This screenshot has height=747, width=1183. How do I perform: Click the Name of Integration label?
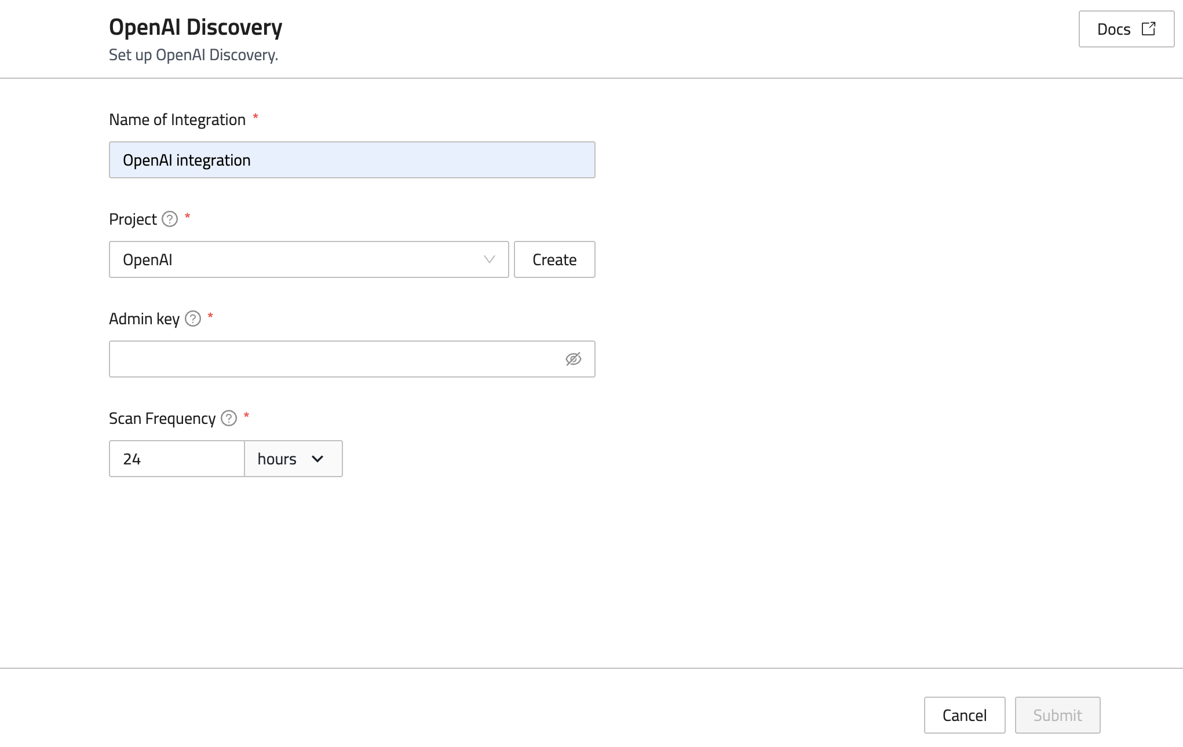point(177,120)
